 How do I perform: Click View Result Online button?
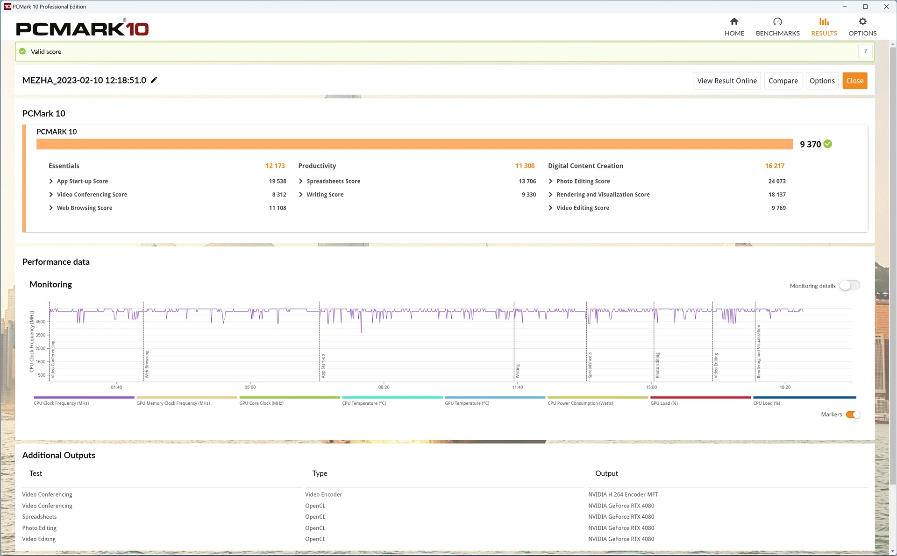pyautogui.click(x=727, y=81)
